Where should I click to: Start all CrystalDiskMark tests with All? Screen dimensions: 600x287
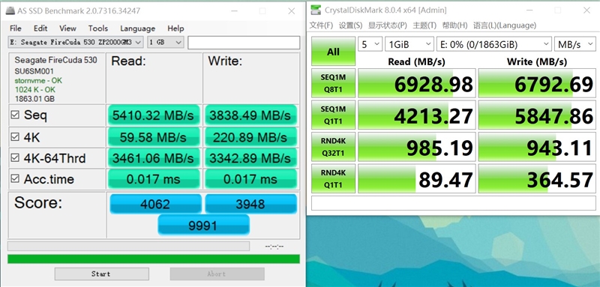(x=333, y=52)
